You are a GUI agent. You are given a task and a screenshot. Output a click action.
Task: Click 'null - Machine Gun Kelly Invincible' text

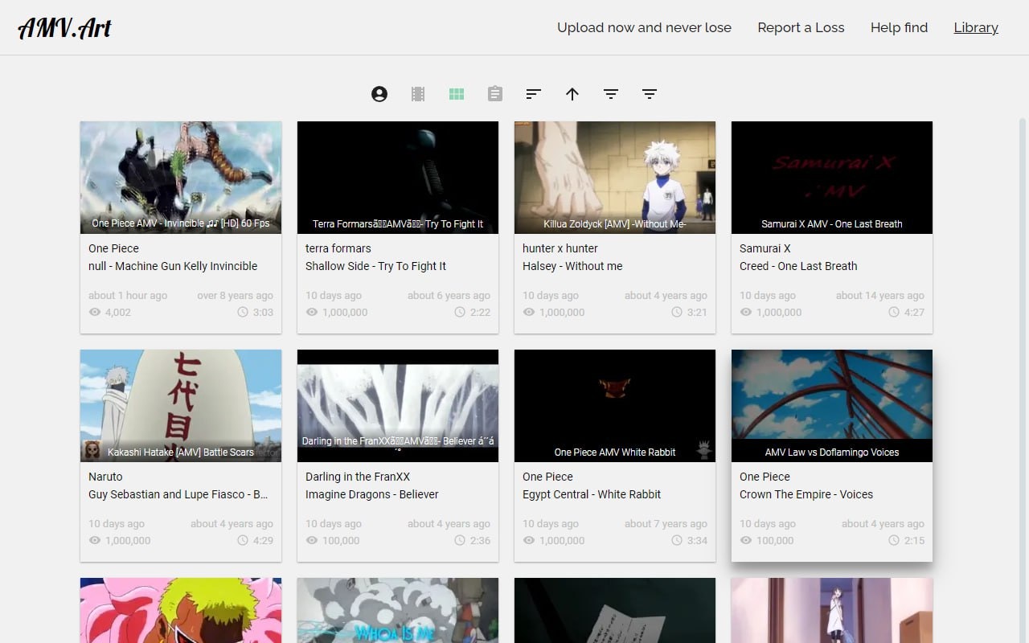(x=173, y=266)
